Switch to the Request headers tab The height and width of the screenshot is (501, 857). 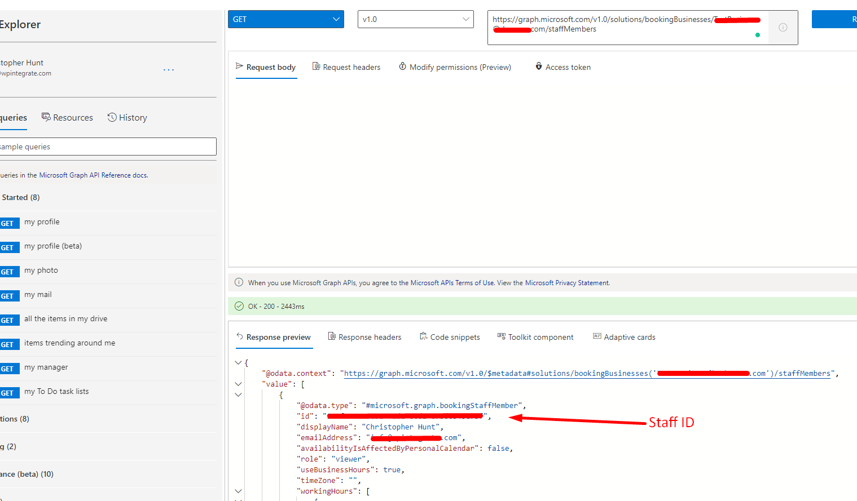pos(346,67)
